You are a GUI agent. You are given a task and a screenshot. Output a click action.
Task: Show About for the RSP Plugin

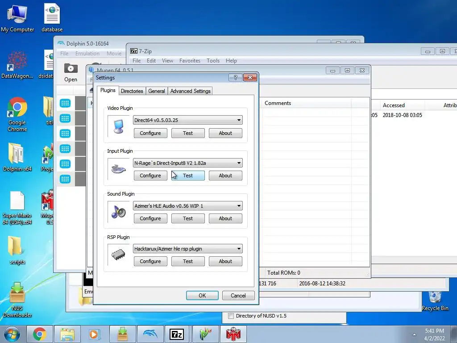(225, 261)
